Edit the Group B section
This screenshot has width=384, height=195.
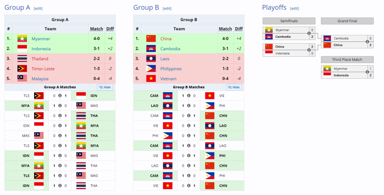(x=167, y=8)
